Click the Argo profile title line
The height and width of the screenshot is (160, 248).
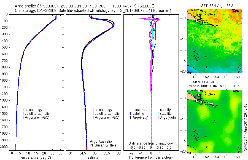[x=84, y=6]
